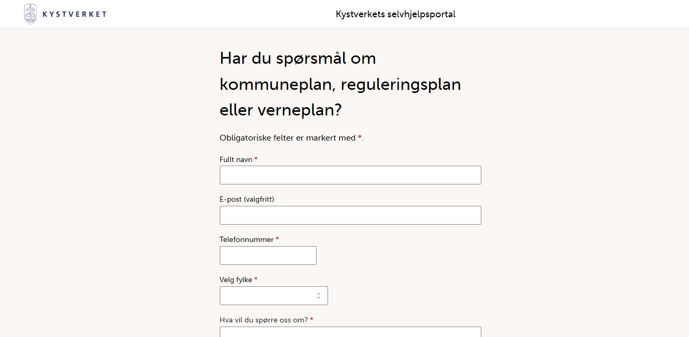Click the Kystverket crest logo icon

30,14
